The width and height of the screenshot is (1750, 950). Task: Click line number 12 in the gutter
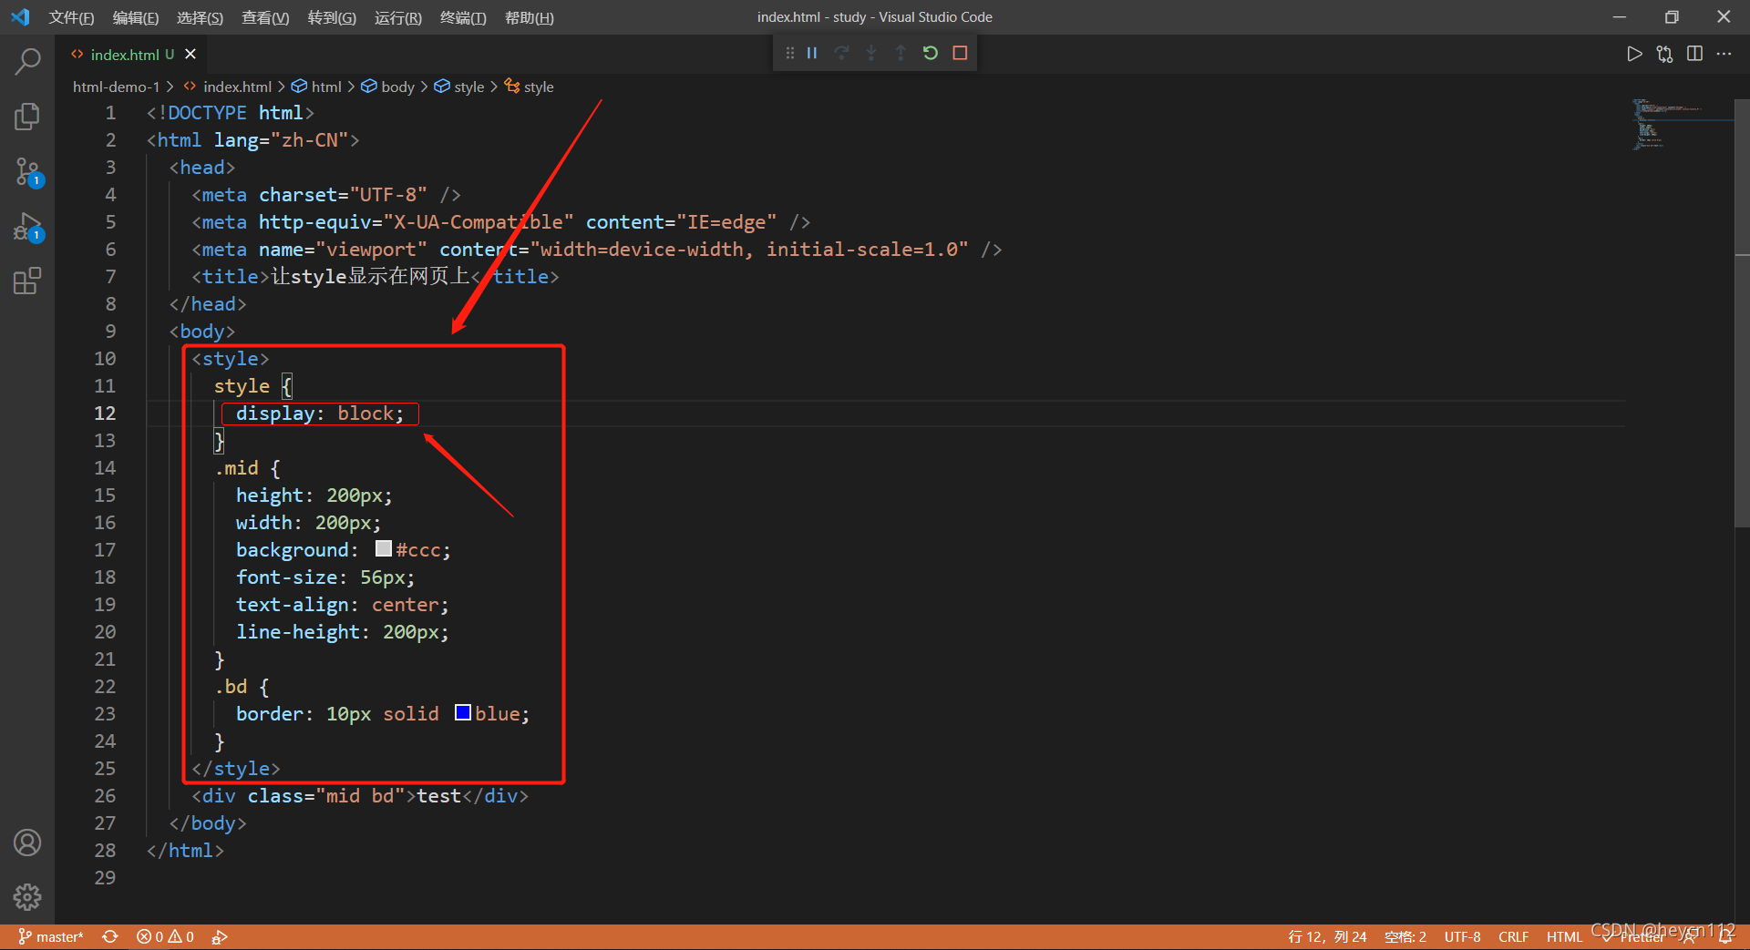tap(105, 413)
